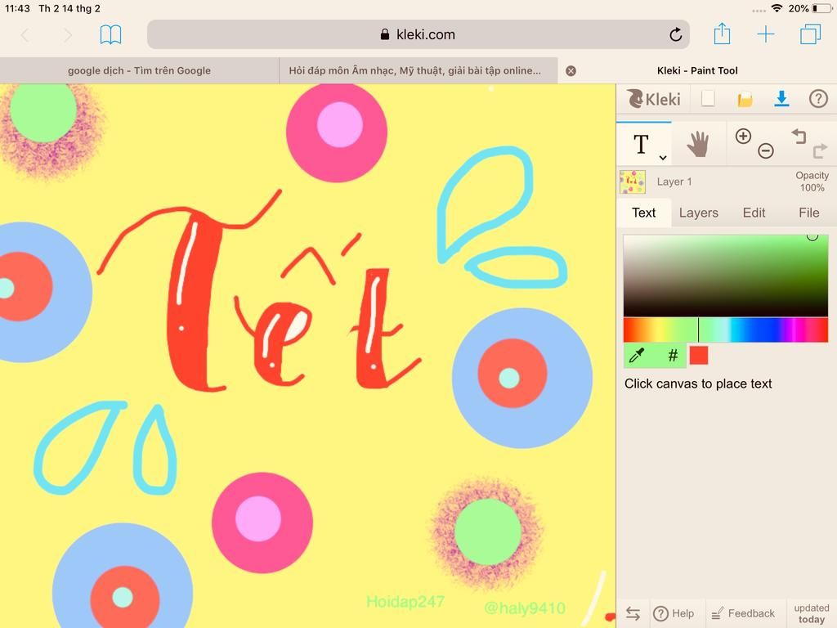Switch to 'Hỏi đáp môn Âm nhạc' tab
Image resolution: width=837 pixels, height=628 pixels.
coord(418,70)
